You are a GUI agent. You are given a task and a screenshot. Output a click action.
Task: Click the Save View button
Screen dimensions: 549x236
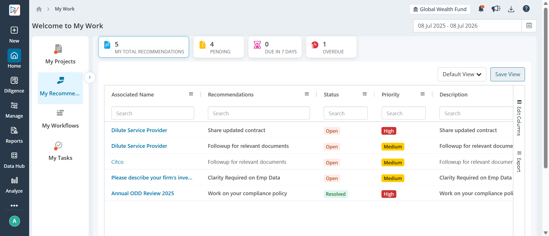click(x=508, y=74)
